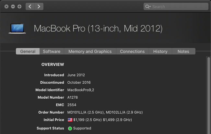This screenshot has width=211, height=134.
Task: Click the magnifying glass search icon
Action: 148,6
